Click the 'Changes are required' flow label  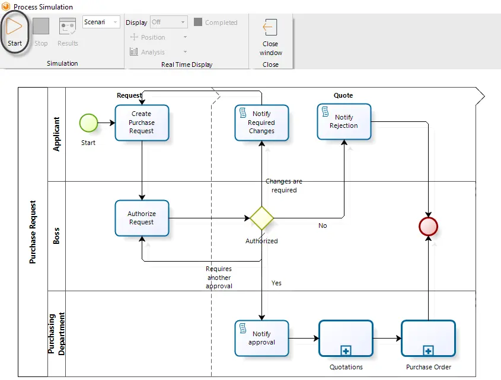pyautogui.click(x=284, y=185)
